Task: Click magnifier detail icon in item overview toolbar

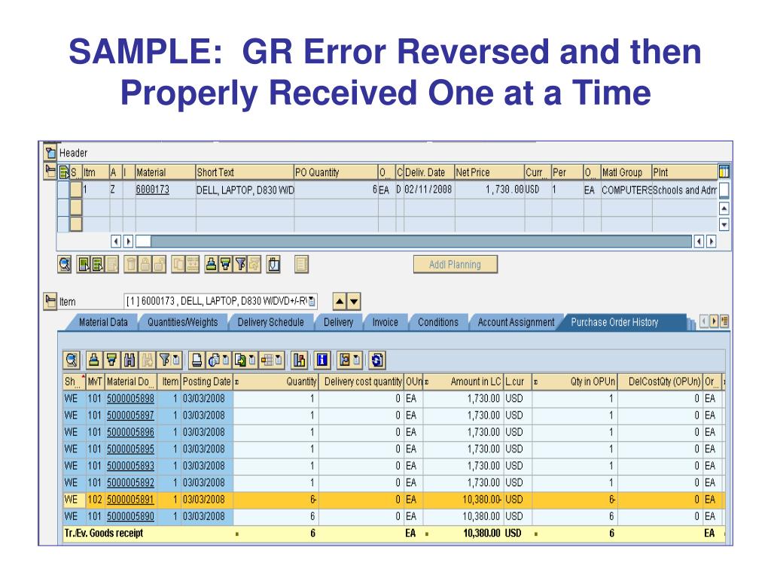Action: 65,264
